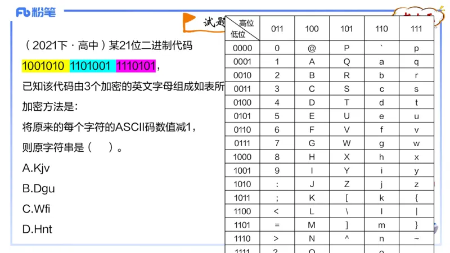Click the left curly brace { cell
This screenshot has width=450, height=253.
coord(416,198)
